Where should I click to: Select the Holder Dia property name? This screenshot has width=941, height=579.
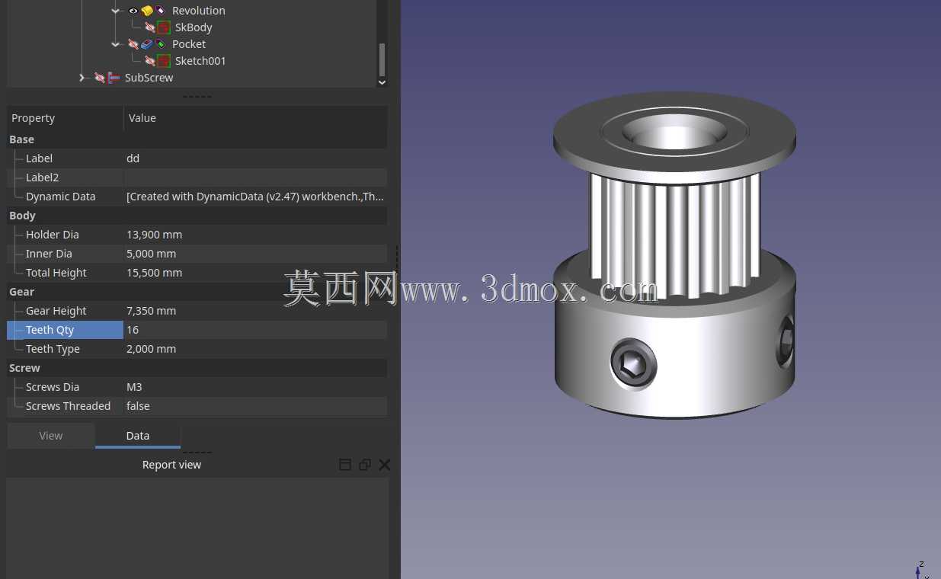[53, 235]
